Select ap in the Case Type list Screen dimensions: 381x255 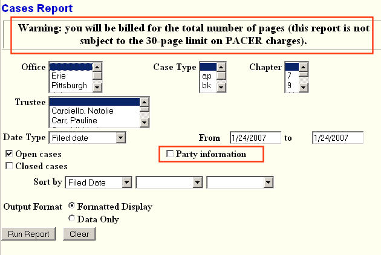tap(208, 76)
